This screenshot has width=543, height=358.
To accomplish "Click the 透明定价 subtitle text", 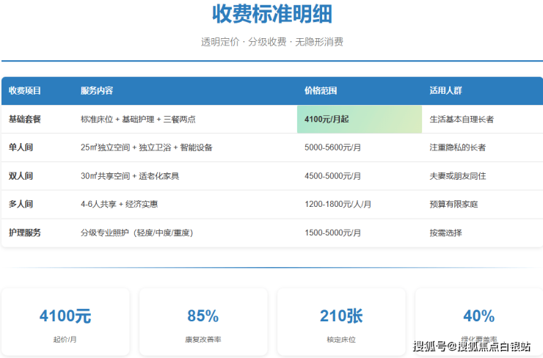I will [221, 42].
